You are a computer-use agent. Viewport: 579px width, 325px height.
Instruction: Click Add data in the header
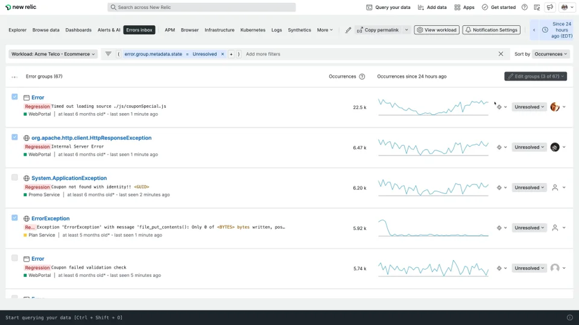coord(432,7)
